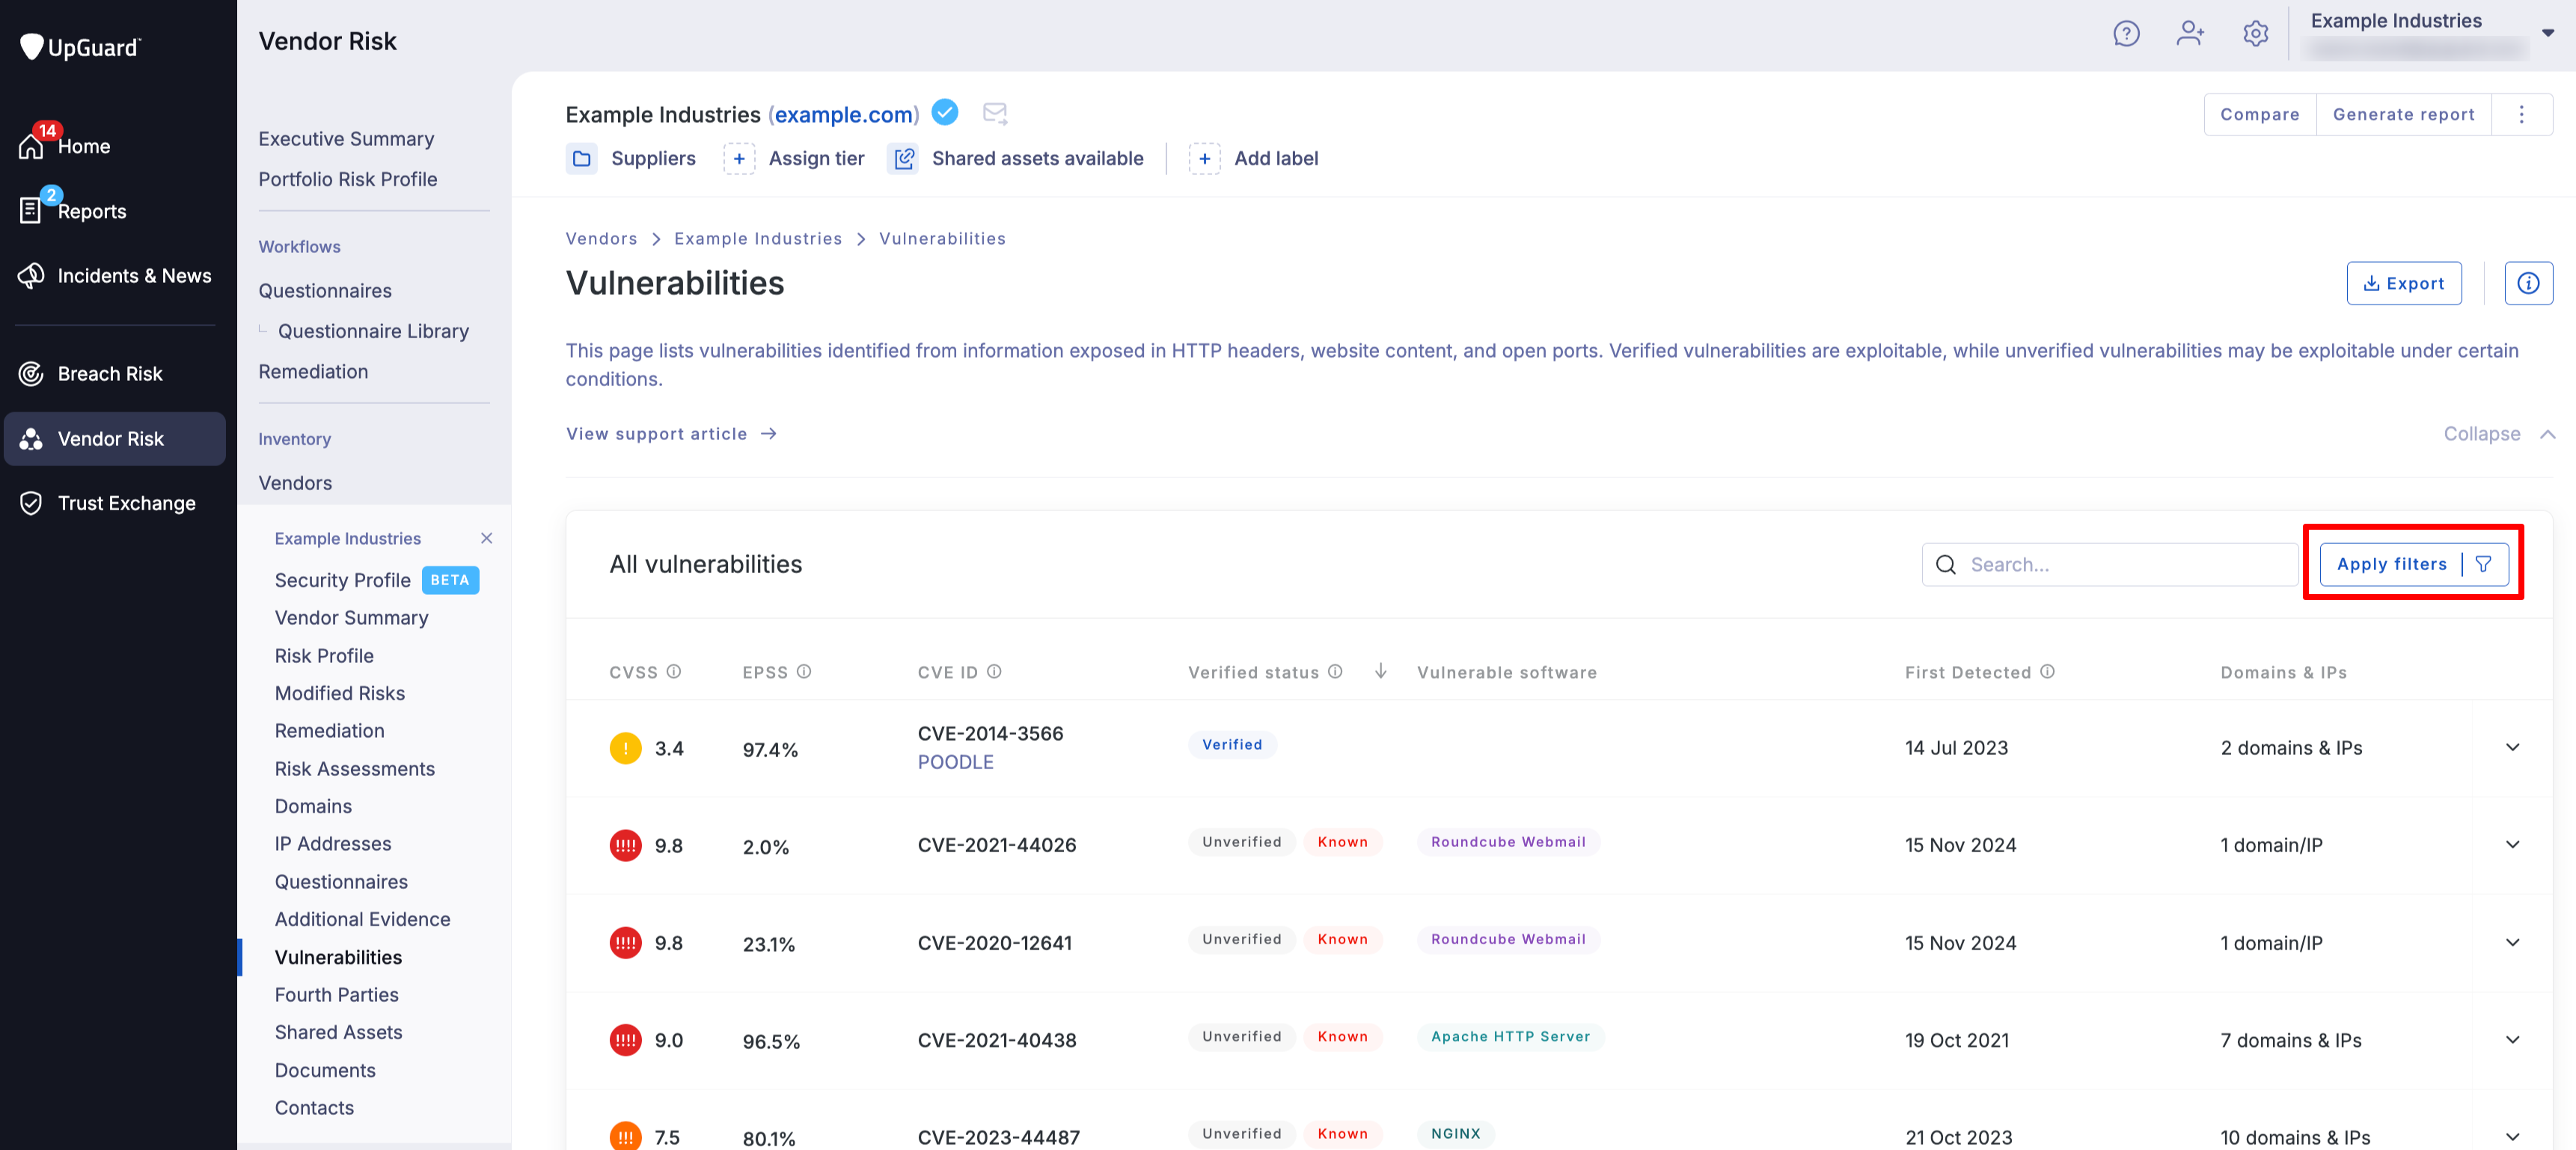Image resolution: width=2576 pixels, height=1150 pixels.
Task: Open Fourth Parties page
Action: pos(337,994)
